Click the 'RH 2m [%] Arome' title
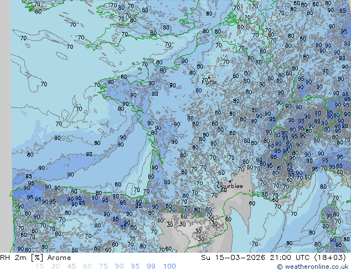351x271 pixels. 35,258
